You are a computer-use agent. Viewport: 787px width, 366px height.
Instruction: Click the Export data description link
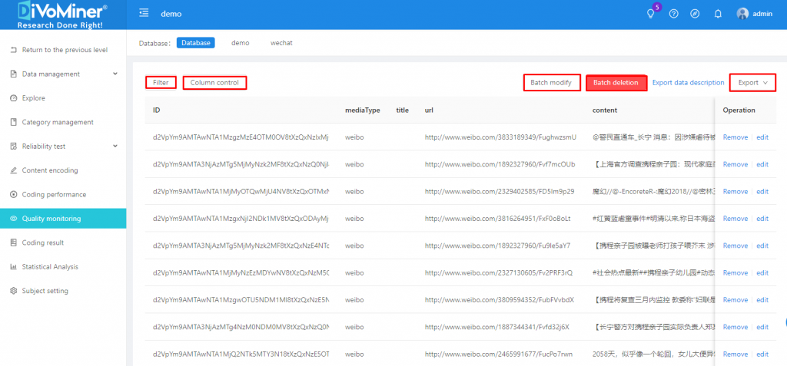(688, 83)
